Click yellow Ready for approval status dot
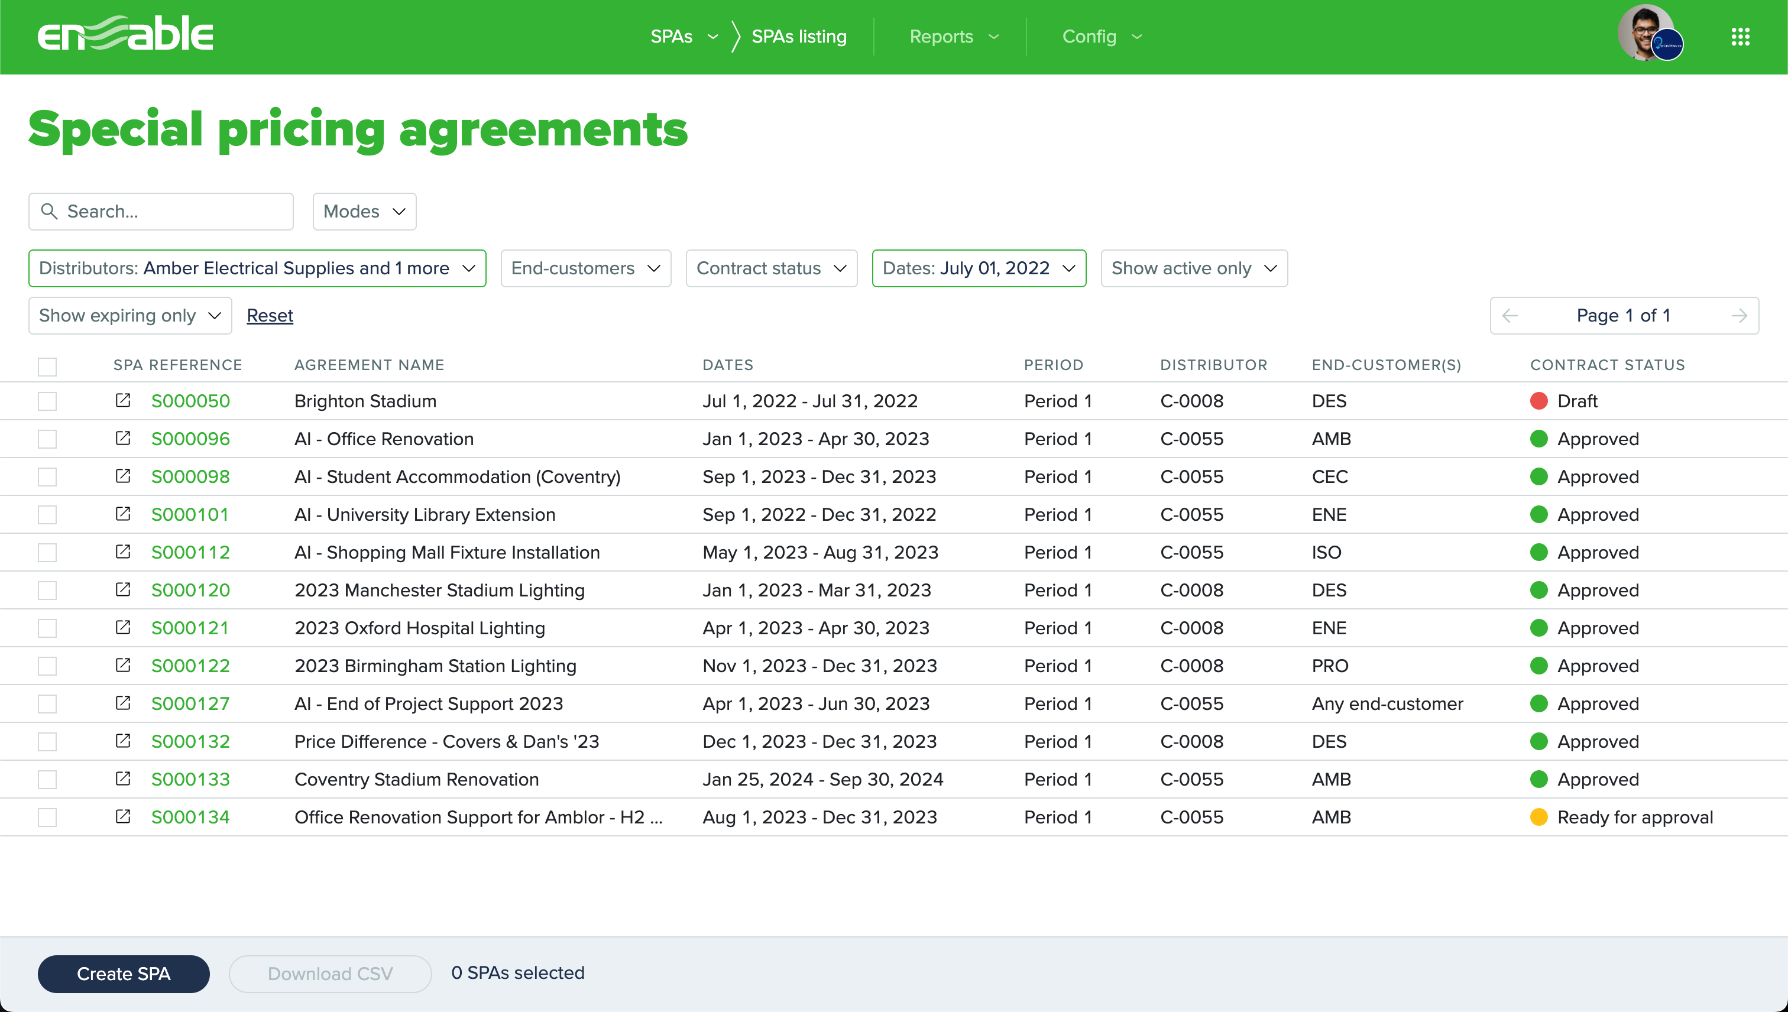 point(1539,818)
